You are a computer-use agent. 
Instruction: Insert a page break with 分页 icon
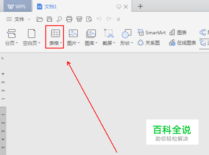coord(11,33)
